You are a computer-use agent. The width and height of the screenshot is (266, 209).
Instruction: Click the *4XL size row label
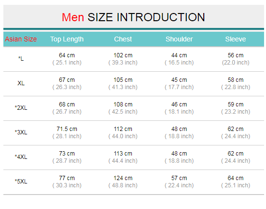[x=21, y=157]
